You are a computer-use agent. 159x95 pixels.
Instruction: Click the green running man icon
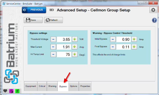(17, 91)
